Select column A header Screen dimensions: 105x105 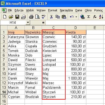pyautogui.click(x=16, y=28)
